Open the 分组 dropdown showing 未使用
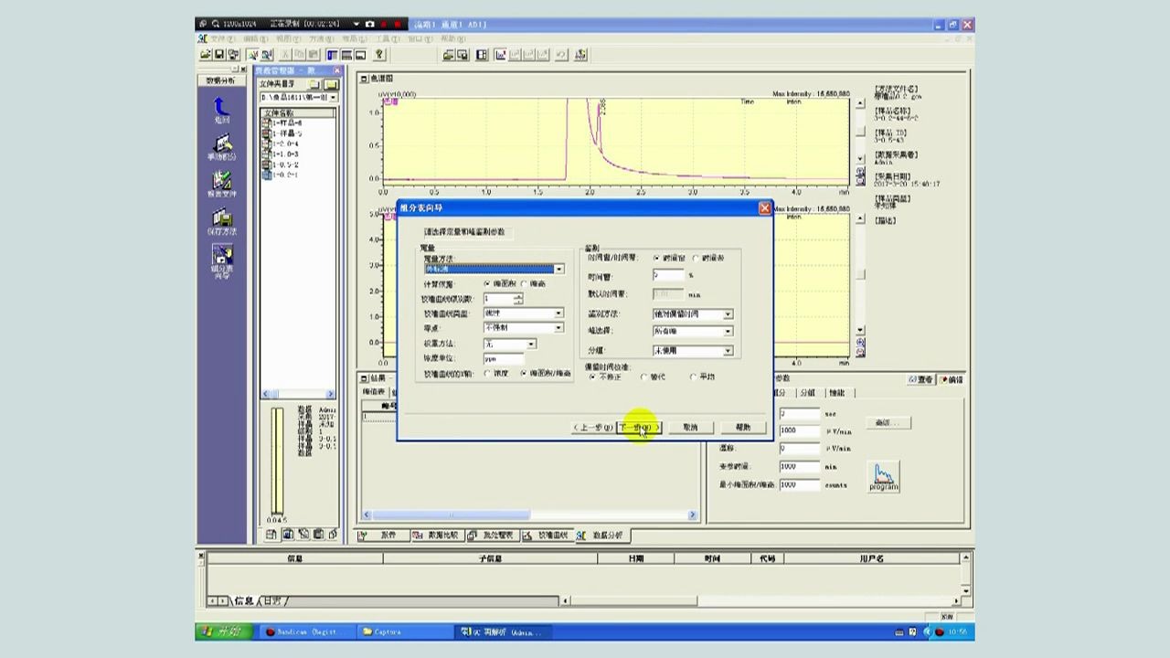This screenshot has height=658, width=1170. coord(728,350)
